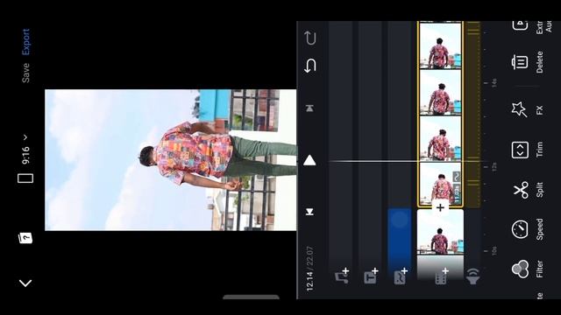The width and height of the screenshot is (561, 315).
Task: Jump to start of timeline
Action: click(309, 212)
